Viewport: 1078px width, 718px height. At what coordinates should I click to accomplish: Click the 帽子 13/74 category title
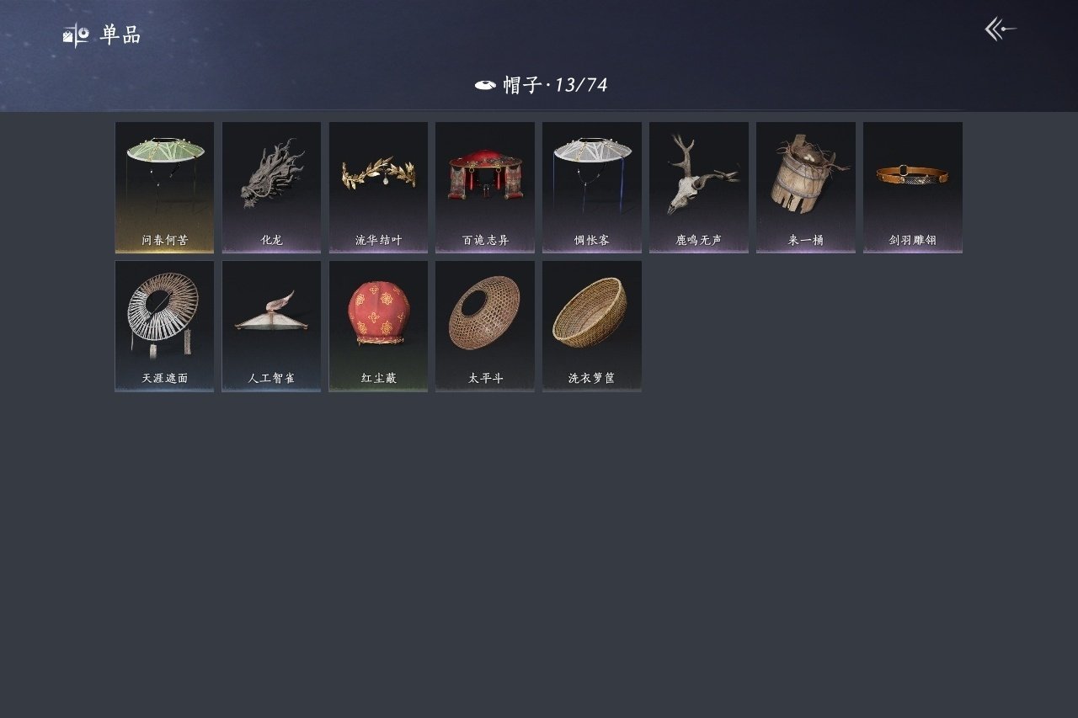555,85
